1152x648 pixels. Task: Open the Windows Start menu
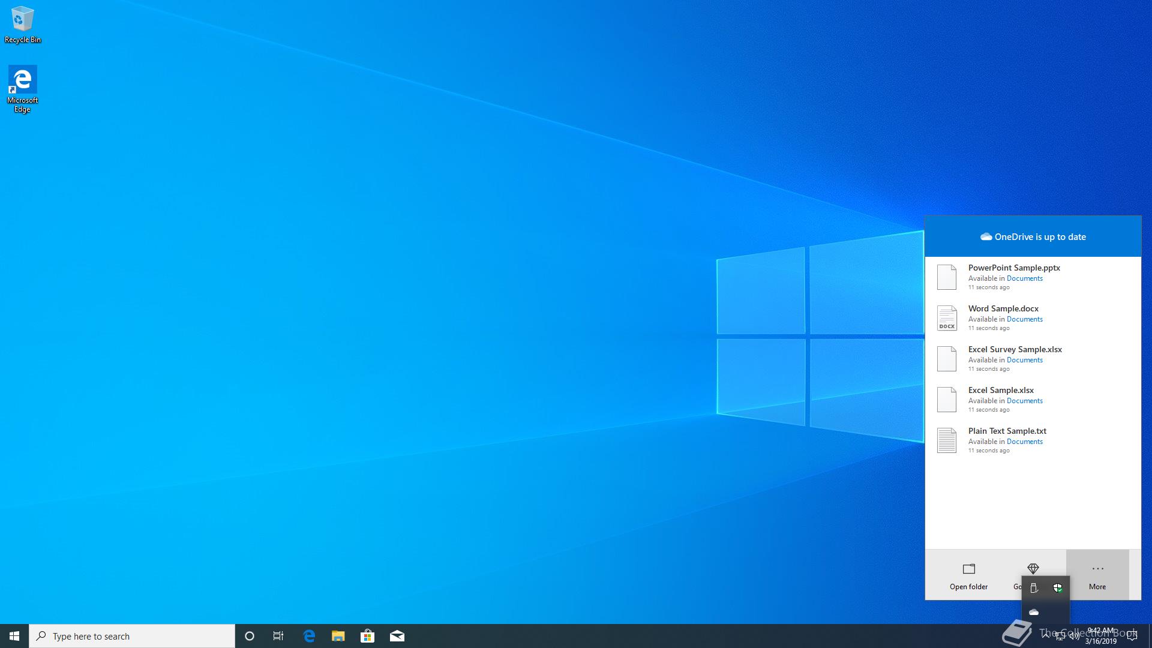tap(14, 636)
